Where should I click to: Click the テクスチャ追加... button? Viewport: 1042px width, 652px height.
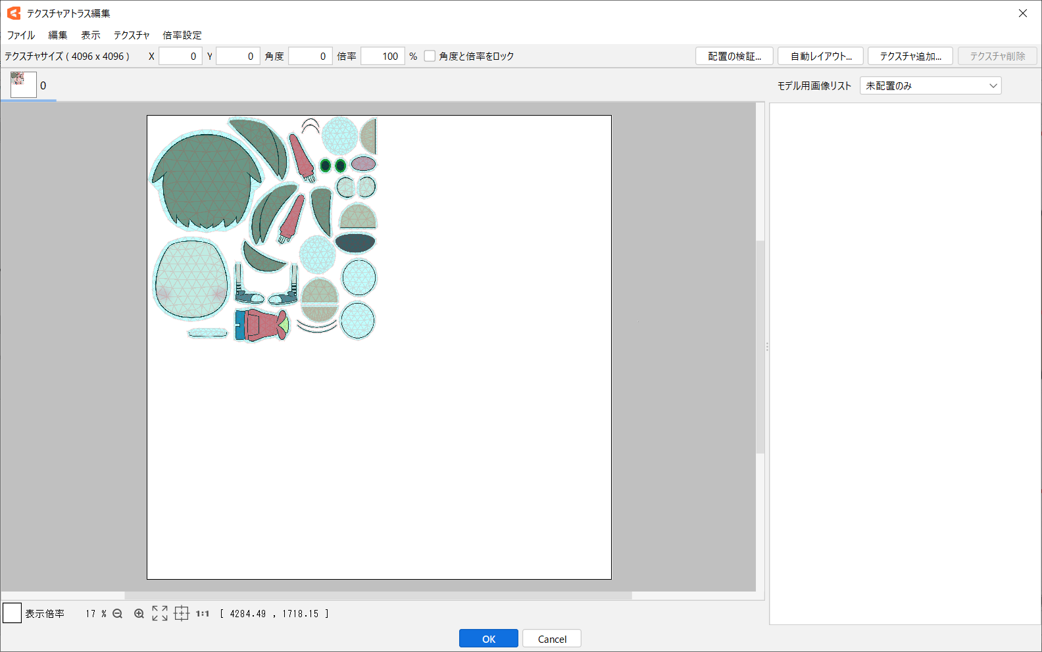[910, 57]
